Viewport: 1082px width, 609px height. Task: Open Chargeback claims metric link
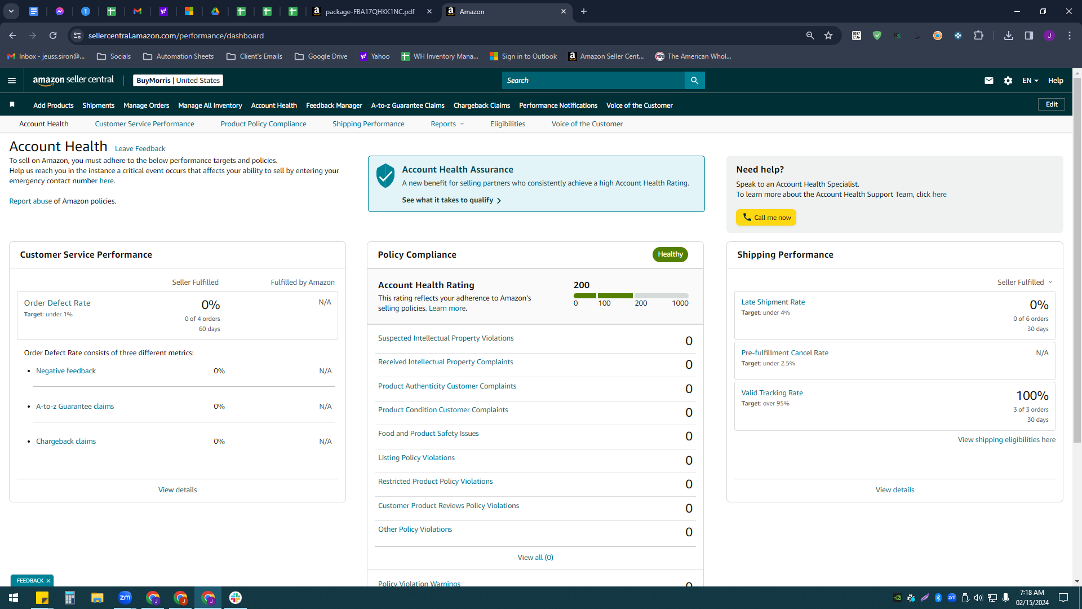(66, 442)
